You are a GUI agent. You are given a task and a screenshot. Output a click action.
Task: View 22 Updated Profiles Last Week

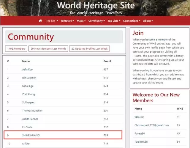pos(89,48)
